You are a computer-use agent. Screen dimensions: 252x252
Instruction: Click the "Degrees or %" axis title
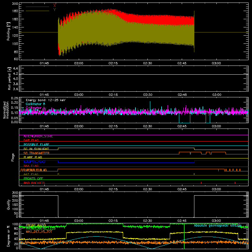coord(9,236)
